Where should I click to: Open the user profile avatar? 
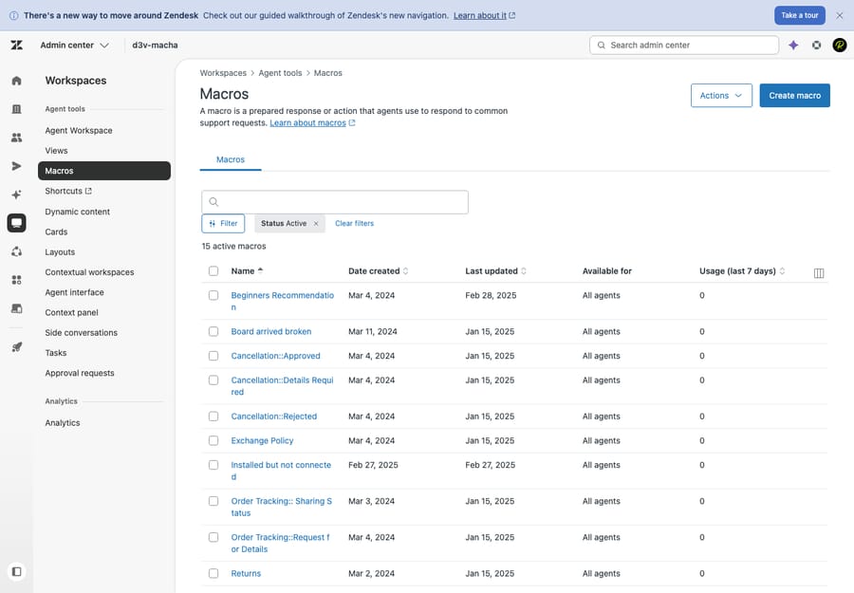point(840,46)
